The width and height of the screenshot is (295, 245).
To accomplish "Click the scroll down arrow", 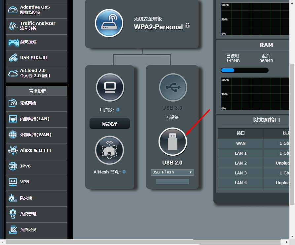I will pyautogui.click(x=292, y=236).
